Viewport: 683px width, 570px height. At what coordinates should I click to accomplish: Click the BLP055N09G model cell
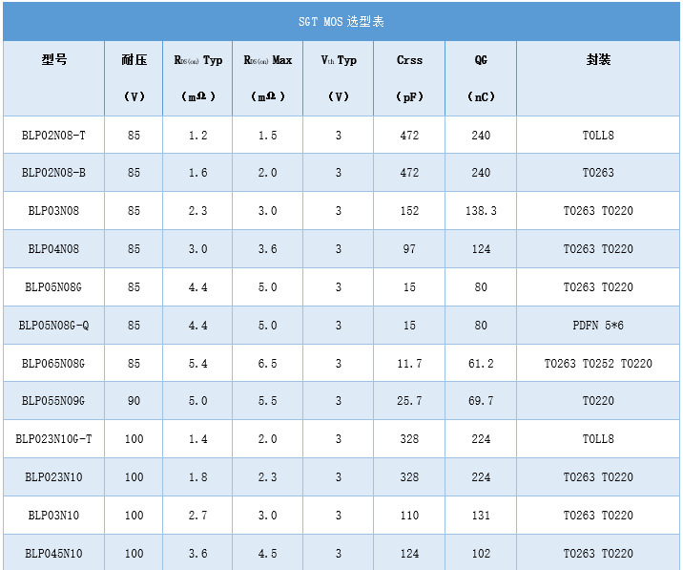point(53,401)
